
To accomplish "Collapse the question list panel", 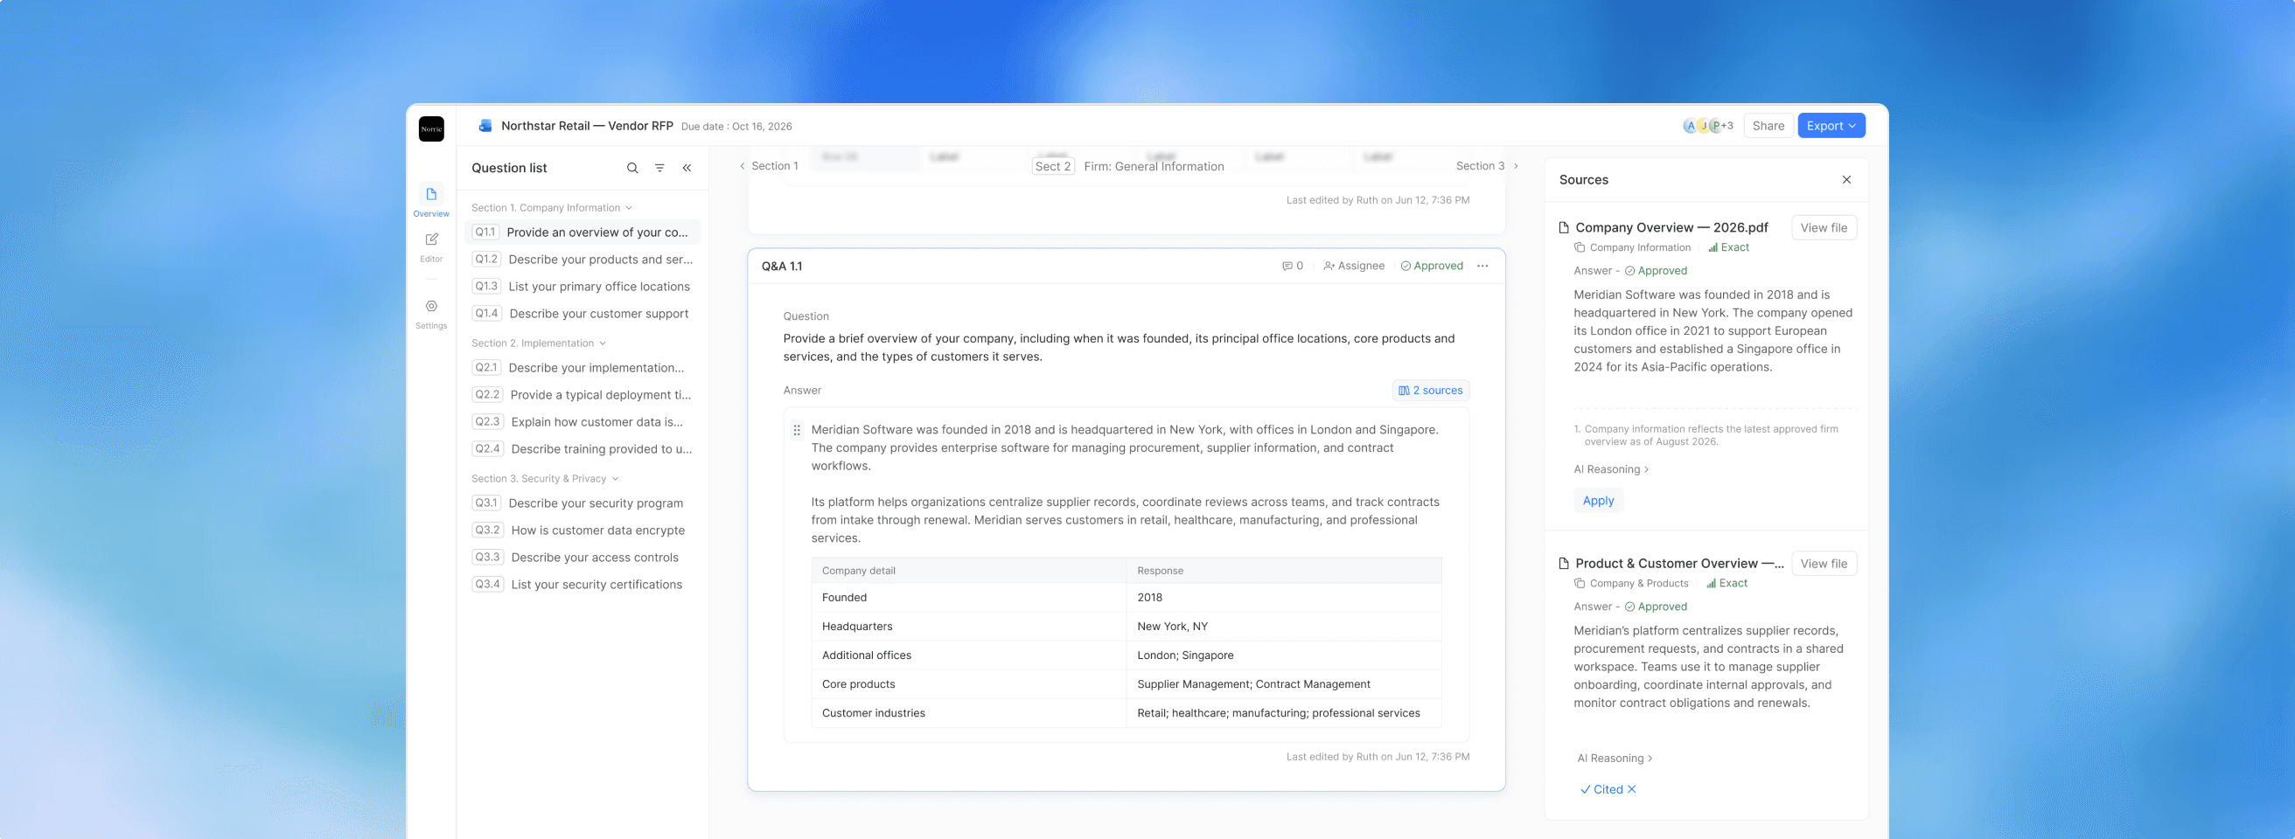I will tap(687, 168).
